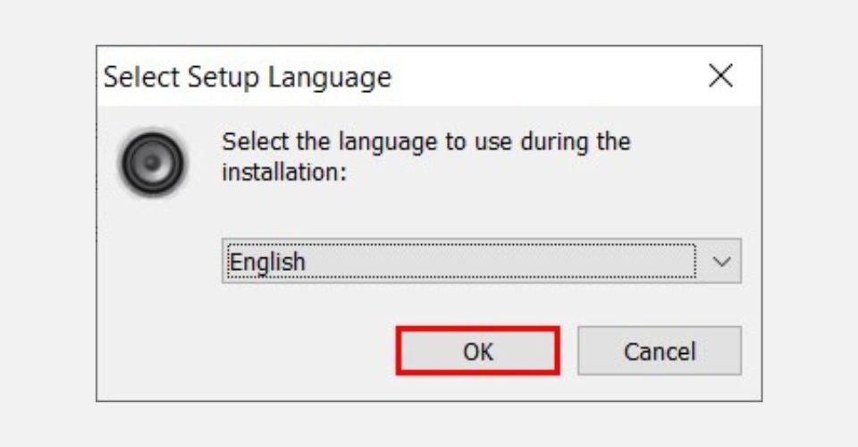Click the speaker icon in the dialog

pyautogui.click(x=153, y=163)
